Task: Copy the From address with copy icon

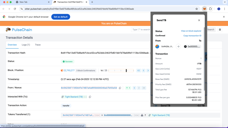Action: [x=120, y=88]
